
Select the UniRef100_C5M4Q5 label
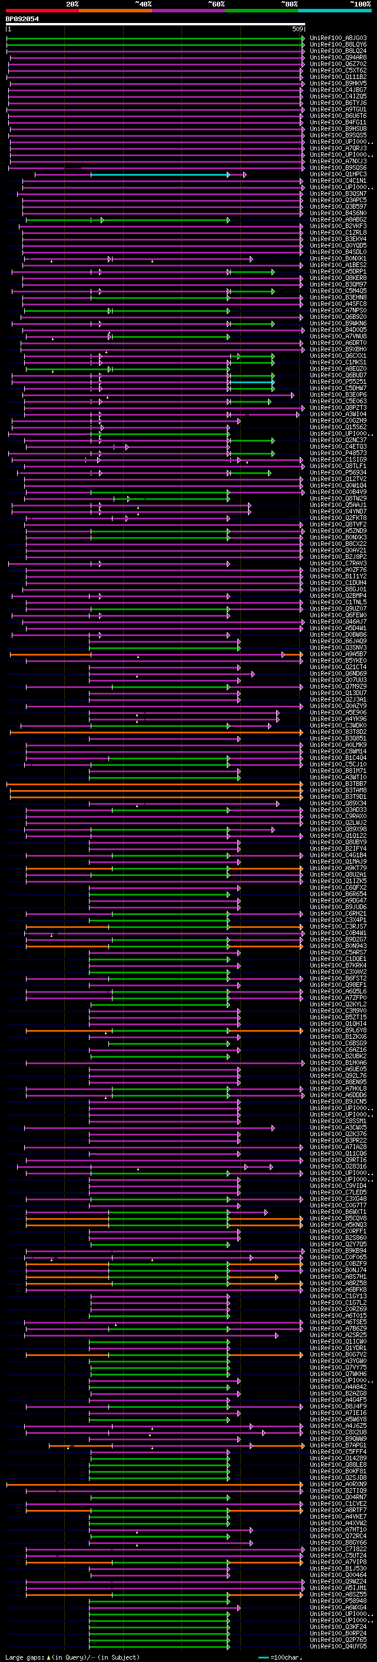click(338, 291)
